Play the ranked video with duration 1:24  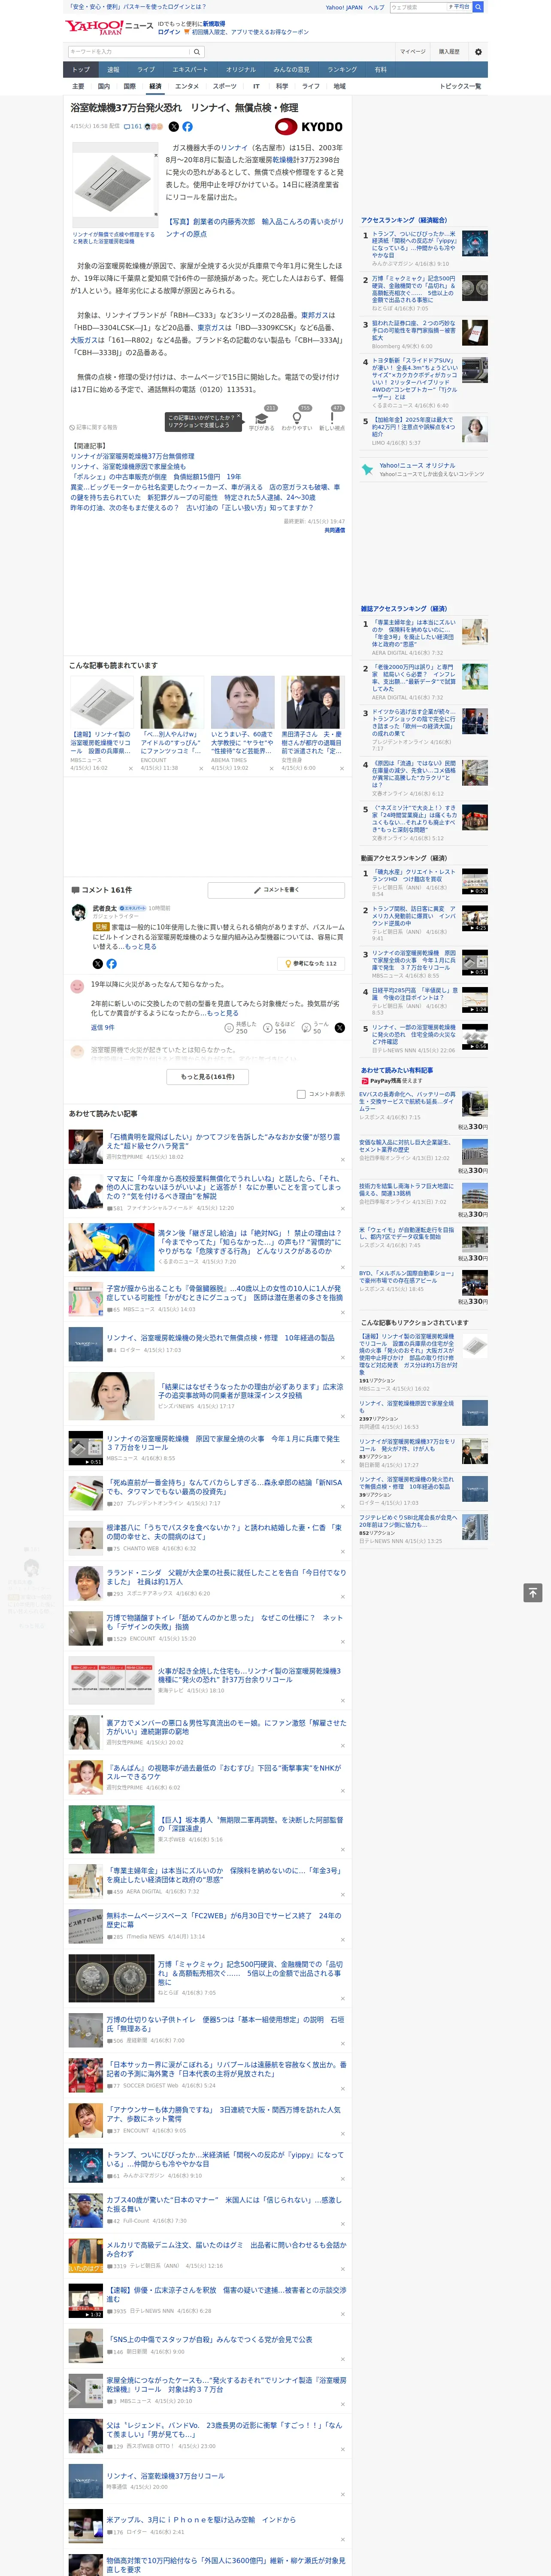pos(474,1000)
